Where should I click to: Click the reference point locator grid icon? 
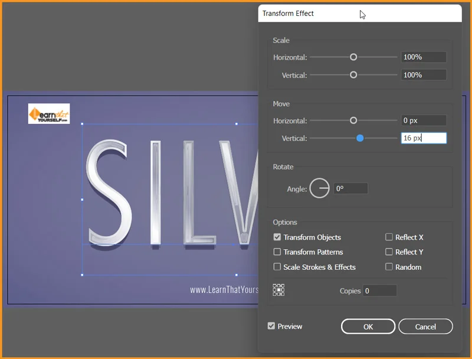278,290
